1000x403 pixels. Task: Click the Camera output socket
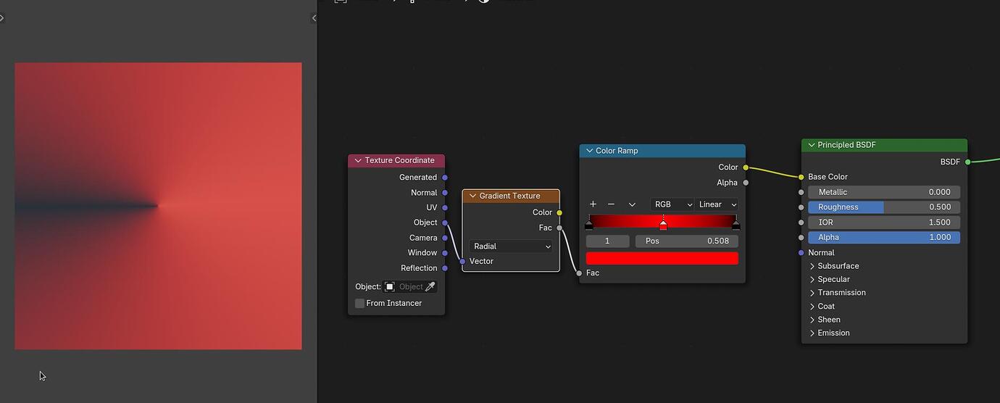pyautogui.click(x=445, y=238)
